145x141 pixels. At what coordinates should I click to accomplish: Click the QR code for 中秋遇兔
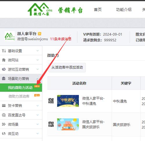tap(51, 101)
